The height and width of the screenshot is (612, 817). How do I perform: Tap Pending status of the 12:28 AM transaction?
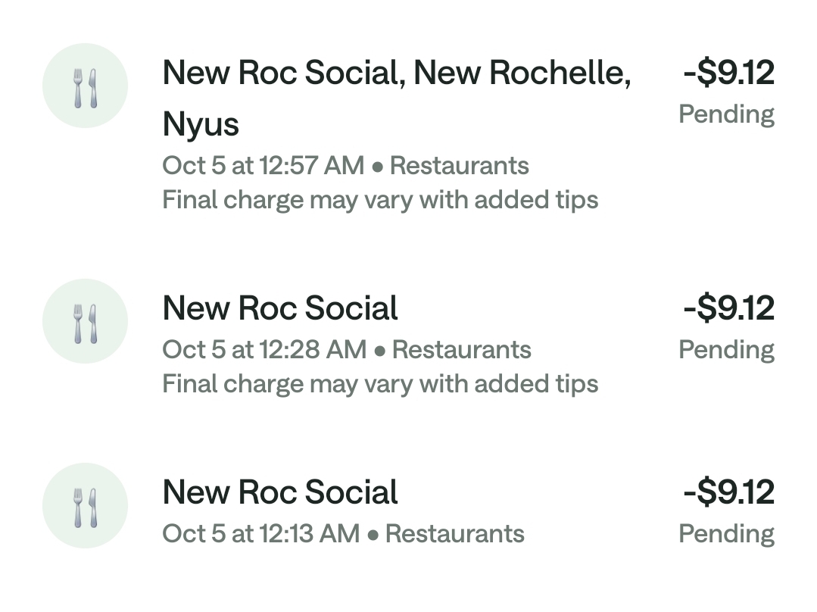coord(726,350)
